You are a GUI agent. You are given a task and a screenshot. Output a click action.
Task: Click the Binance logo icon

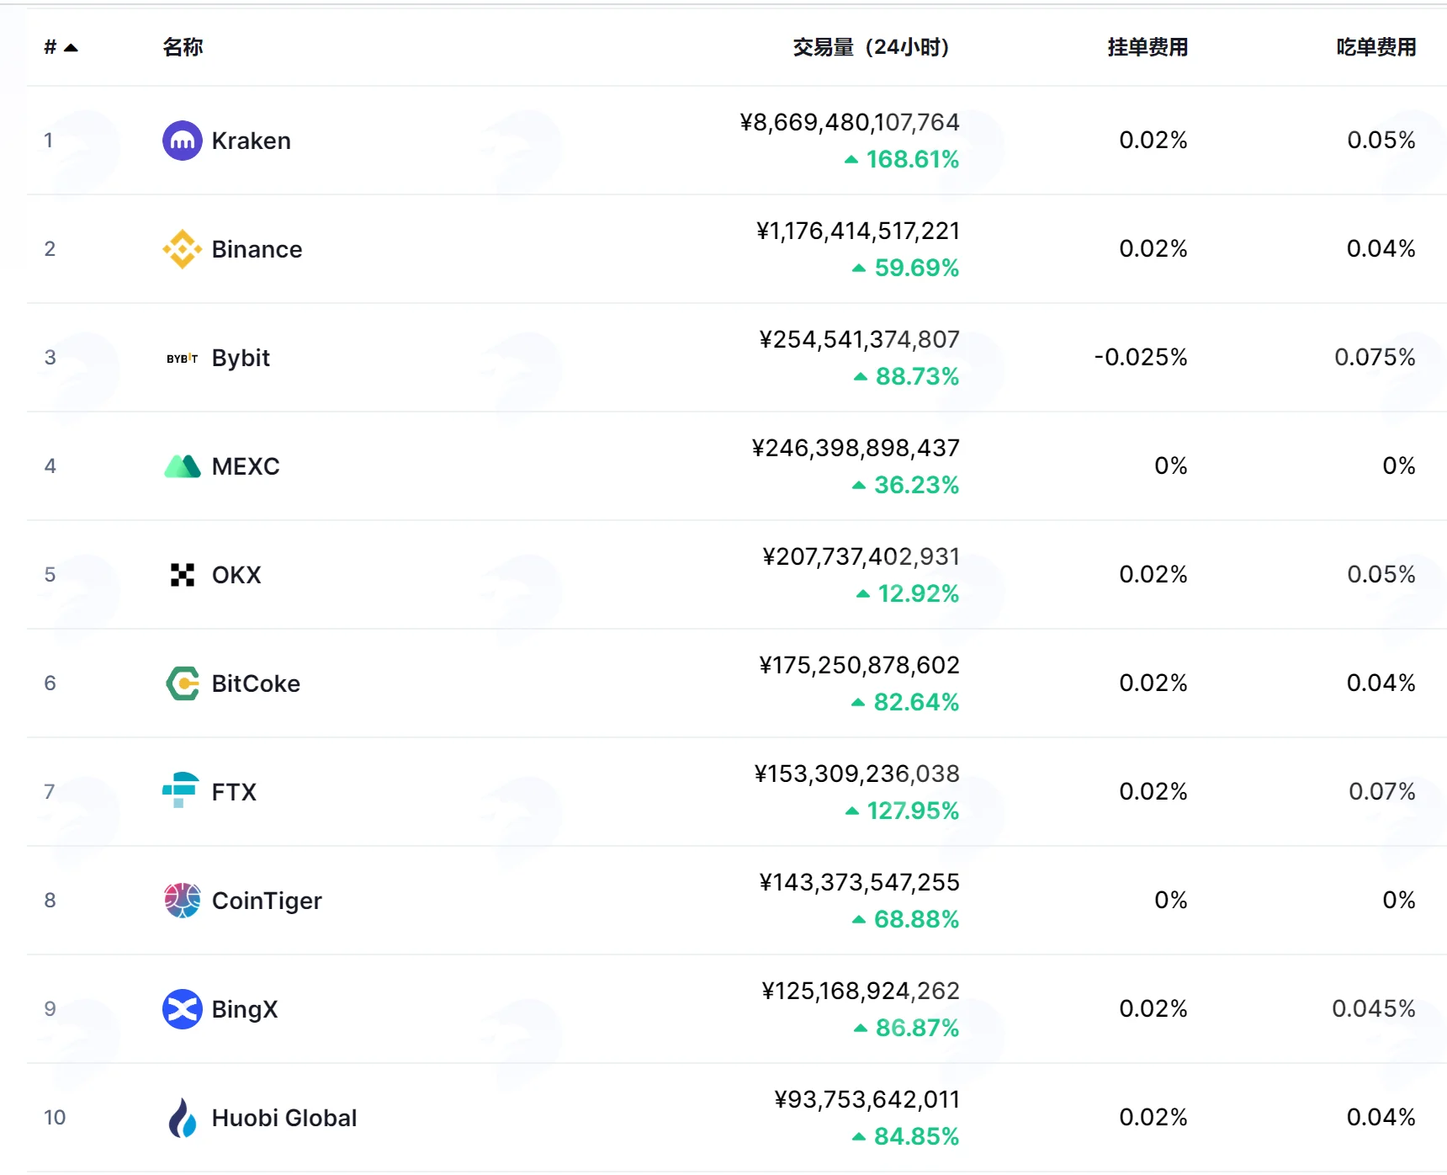(182, 249)
